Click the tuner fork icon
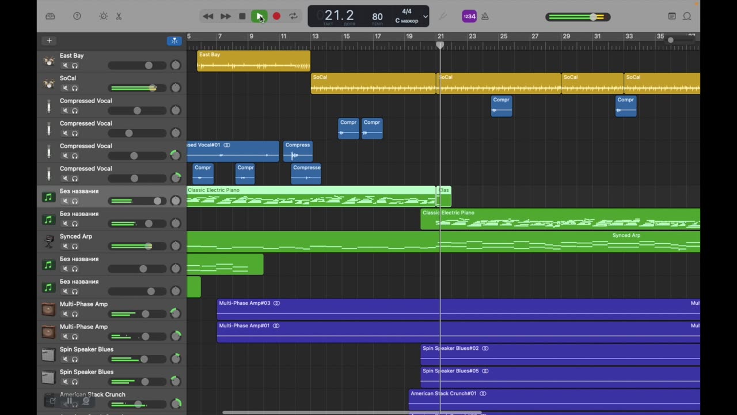 [443, 16]
